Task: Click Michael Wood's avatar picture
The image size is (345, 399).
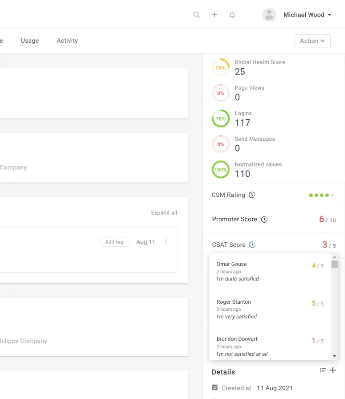Action: pyautogui.click(x=269, y=15)
